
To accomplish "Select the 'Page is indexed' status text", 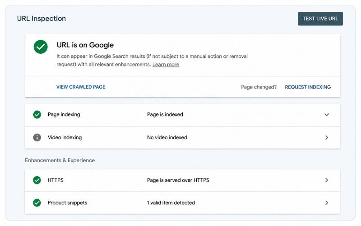I will coord(165,114).
